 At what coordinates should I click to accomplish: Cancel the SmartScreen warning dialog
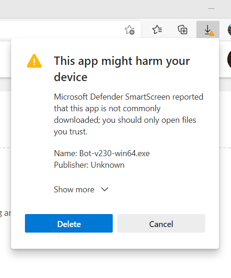(x=161, y=223)
